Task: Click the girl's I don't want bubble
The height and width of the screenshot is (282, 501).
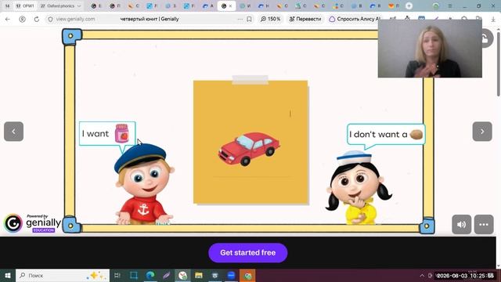Action: [386, 135]
